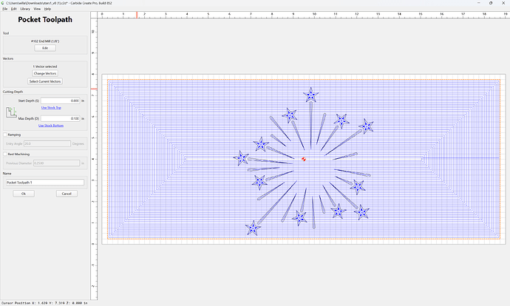
Task: Open the Library menu
Action: (25, 9)
